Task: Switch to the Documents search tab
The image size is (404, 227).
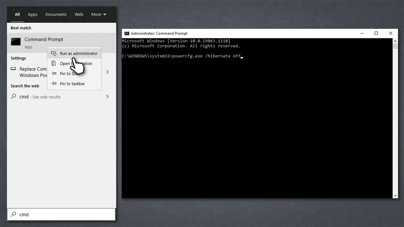Action: point(56,15)
